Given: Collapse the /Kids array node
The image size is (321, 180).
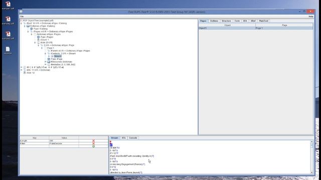Looking at the screenshot, I should tap(35, 42).
